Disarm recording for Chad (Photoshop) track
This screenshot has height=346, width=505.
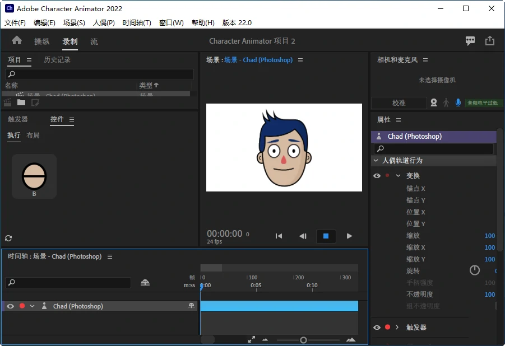pos(22,306)
